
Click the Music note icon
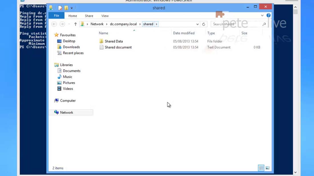[x=59, y=77]
